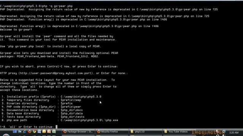Click path value 'C:\wamp\bin\php\php5.3.0\.\php.exe'
The image size is (243, 136).
point(89,120)
